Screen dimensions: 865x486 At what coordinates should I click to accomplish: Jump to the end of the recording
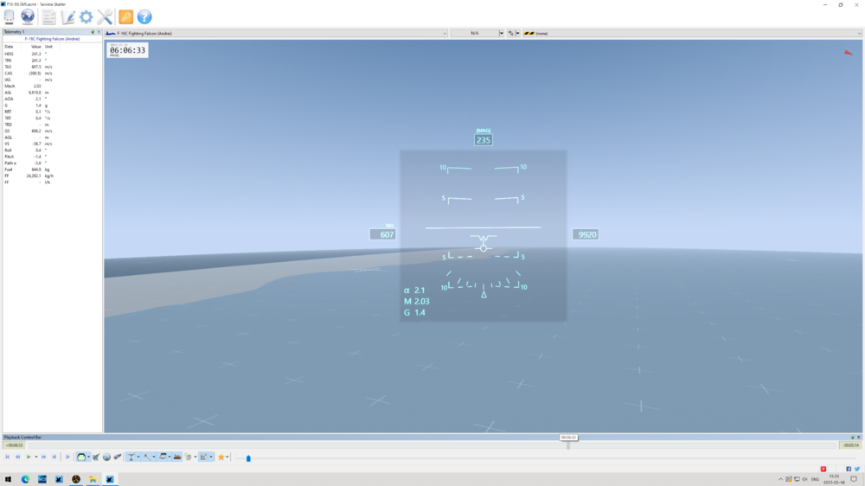[x=54, y=457]
